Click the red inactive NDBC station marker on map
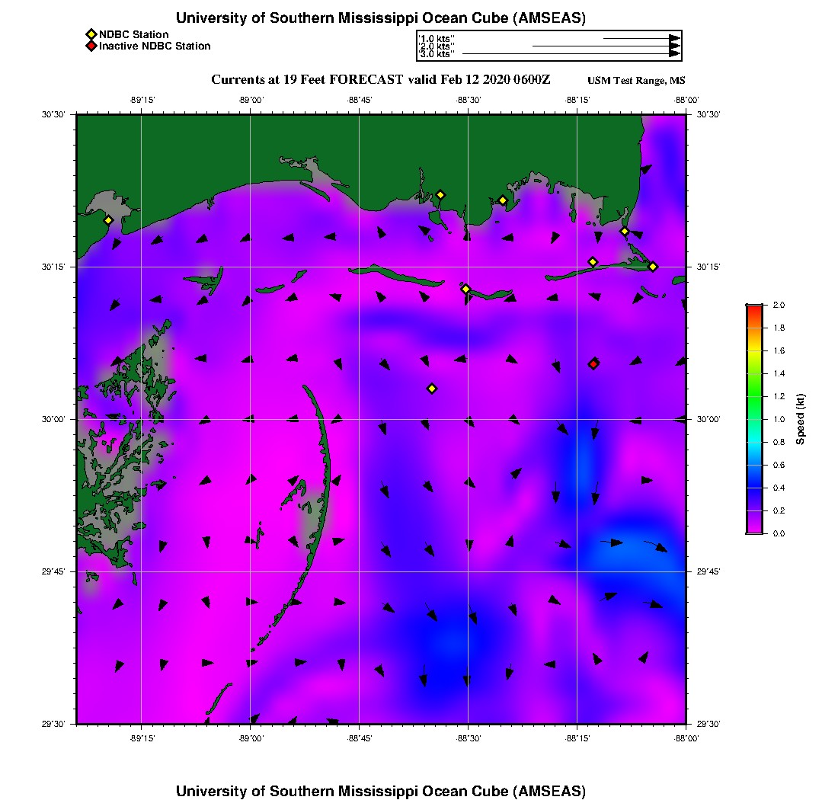The image size is (838, 800). point(593,364)
